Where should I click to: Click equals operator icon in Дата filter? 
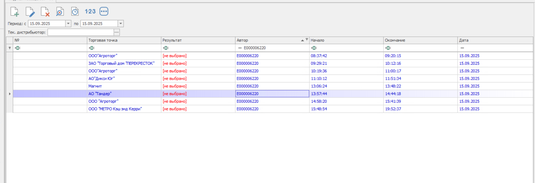[x=462, y=48]
